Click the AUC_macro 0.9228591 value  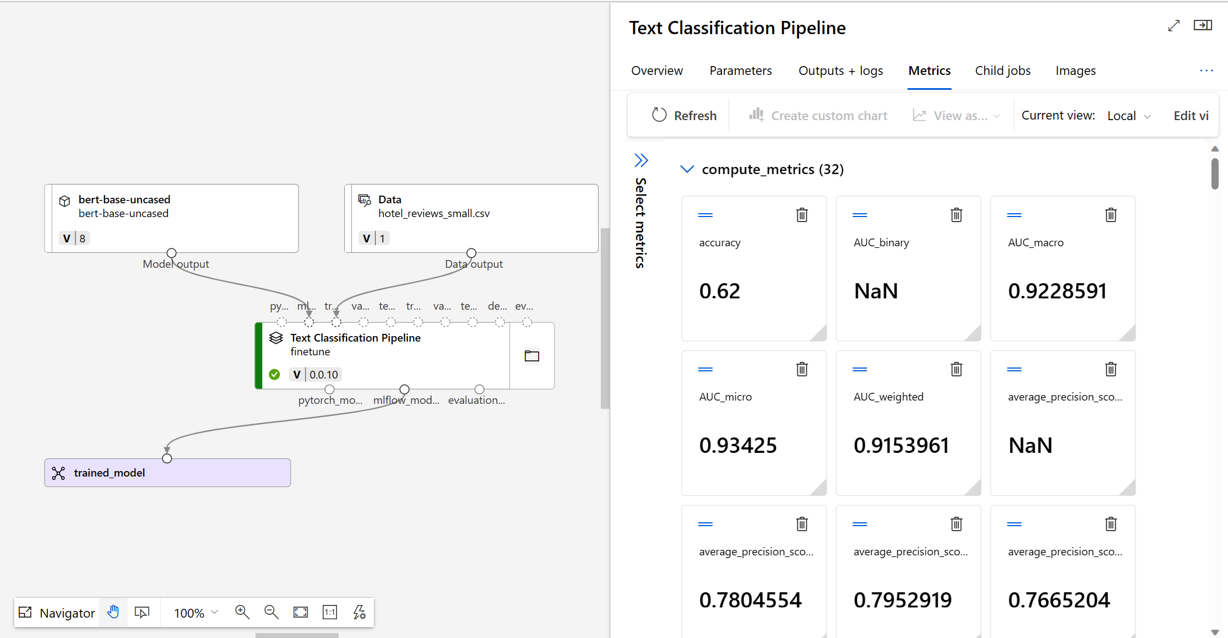(x=1057, y=291)
